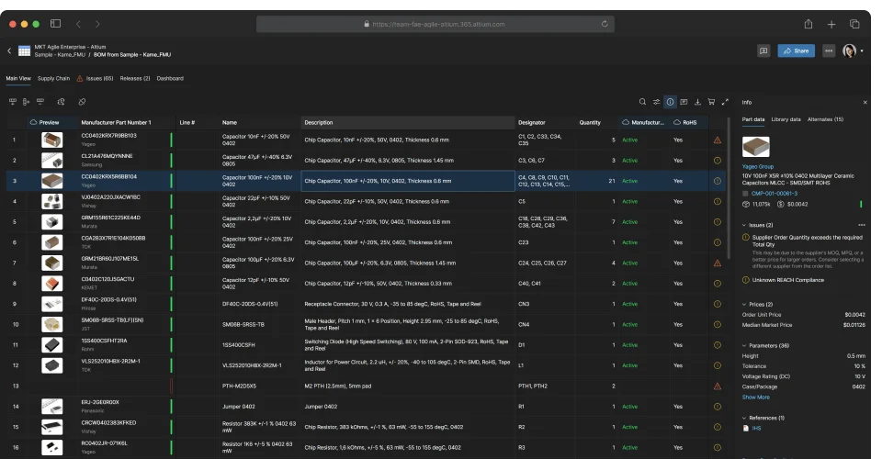882x459 pixels.
Task: Click part thumbnail in Info panel
Action: [x=755, y=147]
